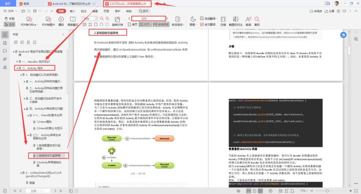Viewport: 361px width, 194px height.
Task: Toggle navigation pane icon in status bar
Action: coord(5,191)
